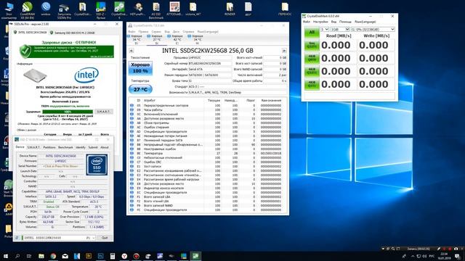Click the S.M.A.R.T. button in SSDLife Pro
Image resolution: width=465 pixels, height=261 pixels.
(104, 112)
